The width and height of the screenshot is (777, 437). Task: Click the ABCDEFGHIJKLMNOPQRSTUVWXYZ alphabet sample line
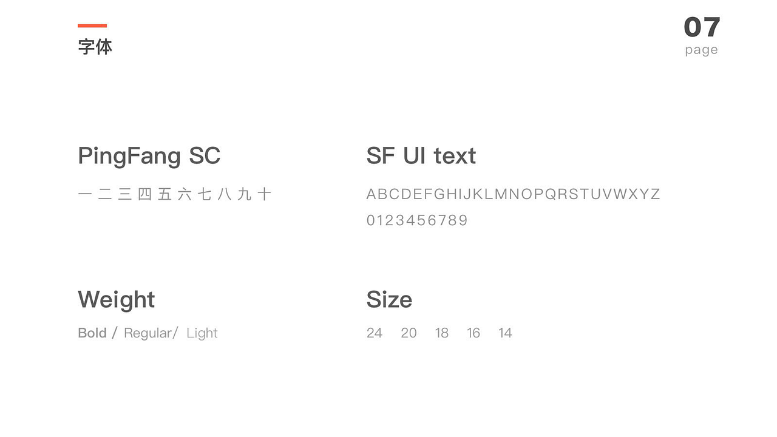tap(513, 194)
